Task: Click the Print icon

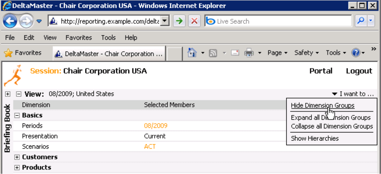Action: (x=249, y=53)
